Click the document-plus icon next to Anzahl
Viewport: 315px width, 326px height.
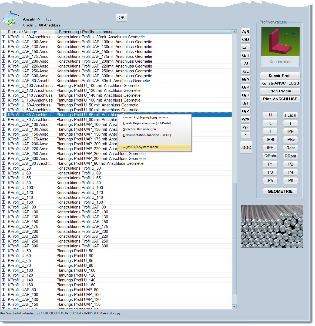tap(10, 18)
